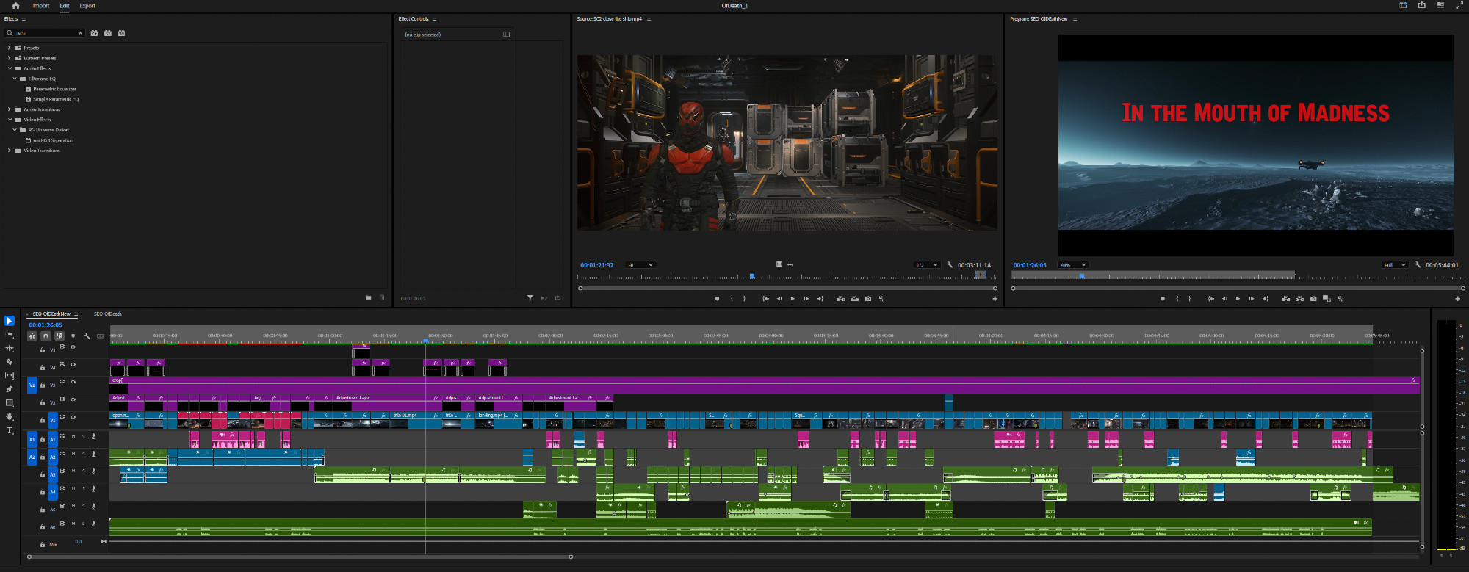The image size is (1469, 572).
Task: Go to In point in Source monitor
Action: 765,299
